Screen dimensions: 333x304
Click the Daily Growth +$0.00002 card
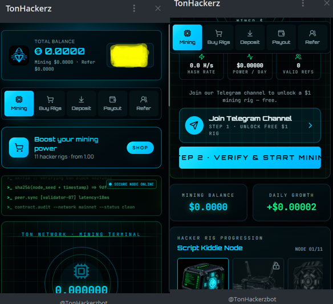tap(291, 202)
